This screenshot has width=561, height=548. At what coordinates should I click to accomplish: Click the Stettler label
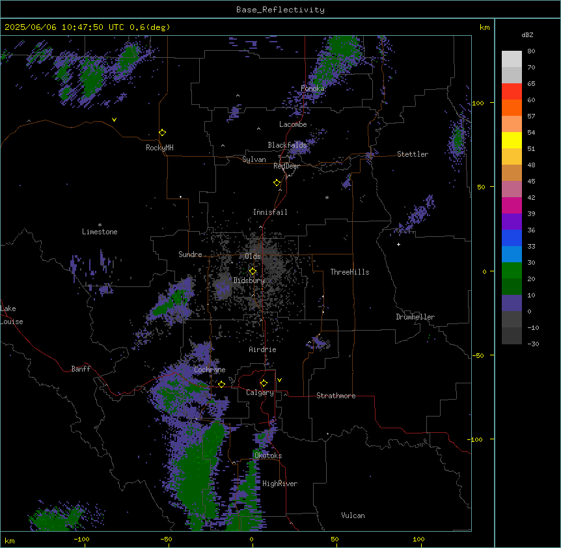413,154
